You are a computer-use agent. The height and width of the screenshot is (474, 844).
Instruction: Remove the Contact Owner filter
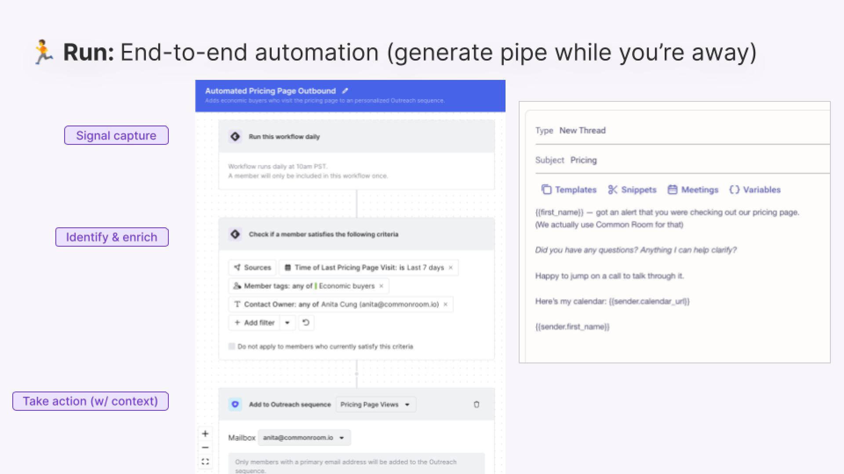click(445, 305)
